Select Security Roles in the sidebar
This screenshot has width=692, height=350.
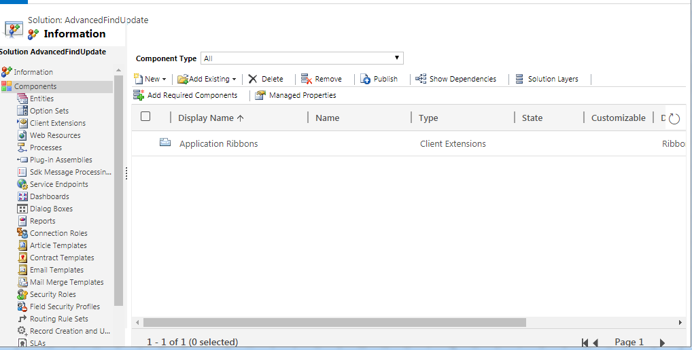coord(52,294)
